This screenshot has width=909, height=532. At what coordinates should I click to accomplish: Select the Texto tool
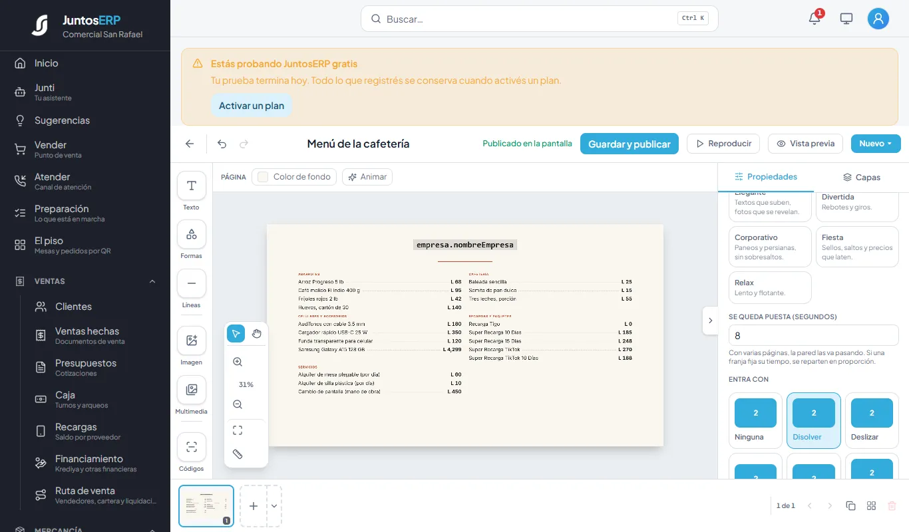[x=192, y=186]
